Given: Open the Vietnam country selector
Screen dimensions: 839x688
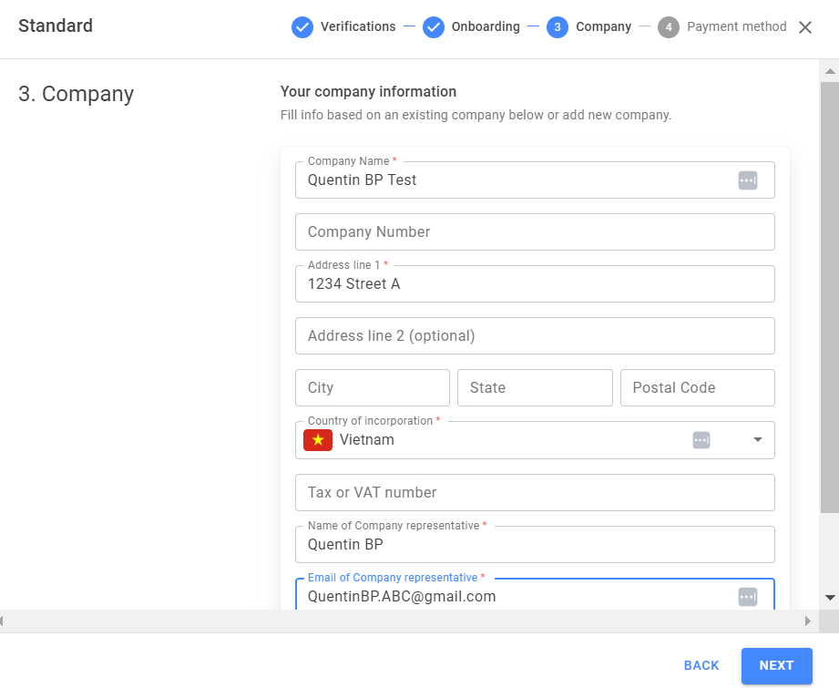Looking at the screenshot, I should click(x=535, y=440).
